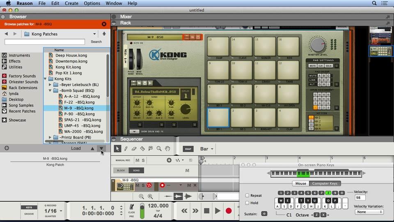Collapse the Kong Kits folder

46,79
